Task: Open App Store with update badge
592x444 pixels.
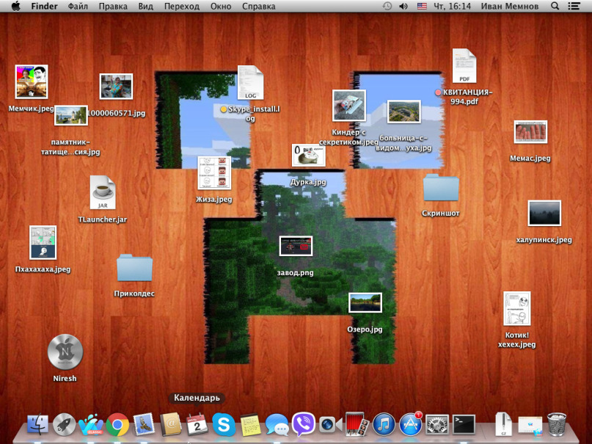Action: (x=410, y=424)
